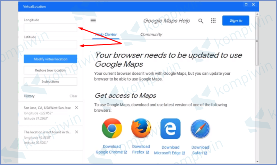Image resolution: width=277 pixels, height=165 pixels.
Task: Click the Google Chrome logo icon
Action: pos(112,128)
